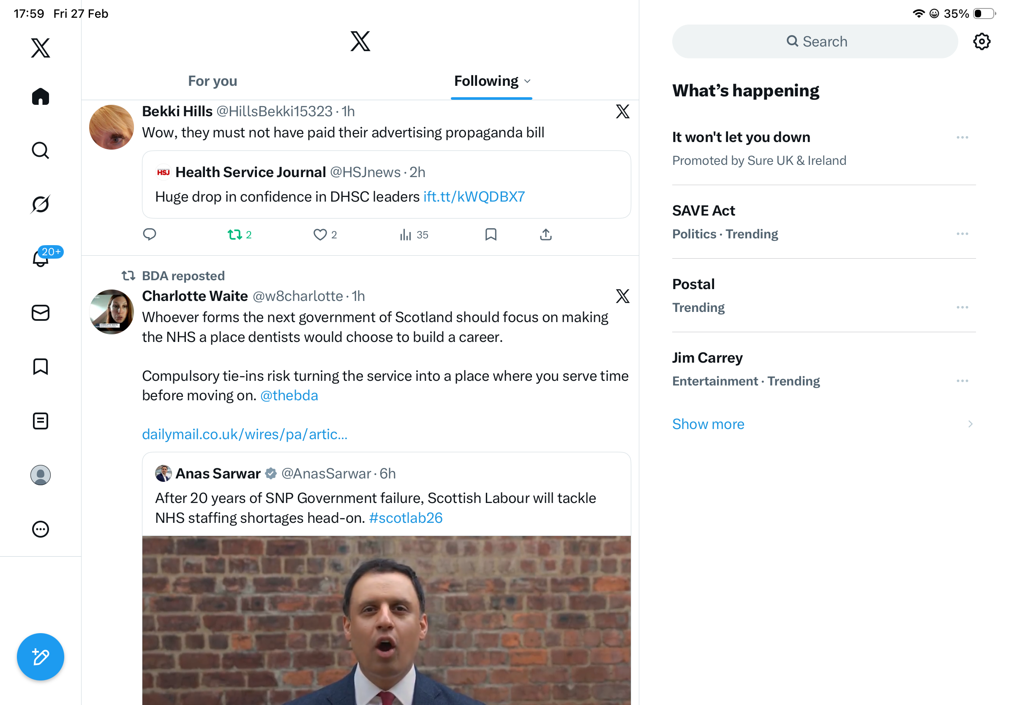Viewport: 1009px width, 705px height.
Task: Bookmark Bekki Hills' post
Action: click(491, 235)
